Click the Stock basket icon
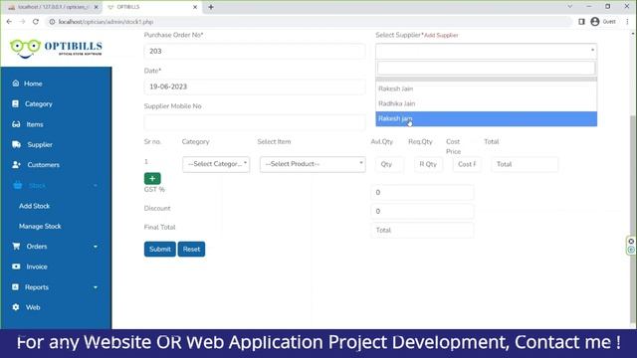The width and height of the screenshot is (637, 358). 18,185
